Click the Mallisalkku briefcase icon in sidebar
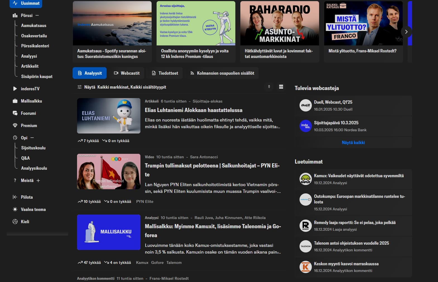Image resolution: width=438 pixels, height=282 pixels. [15, 101]
